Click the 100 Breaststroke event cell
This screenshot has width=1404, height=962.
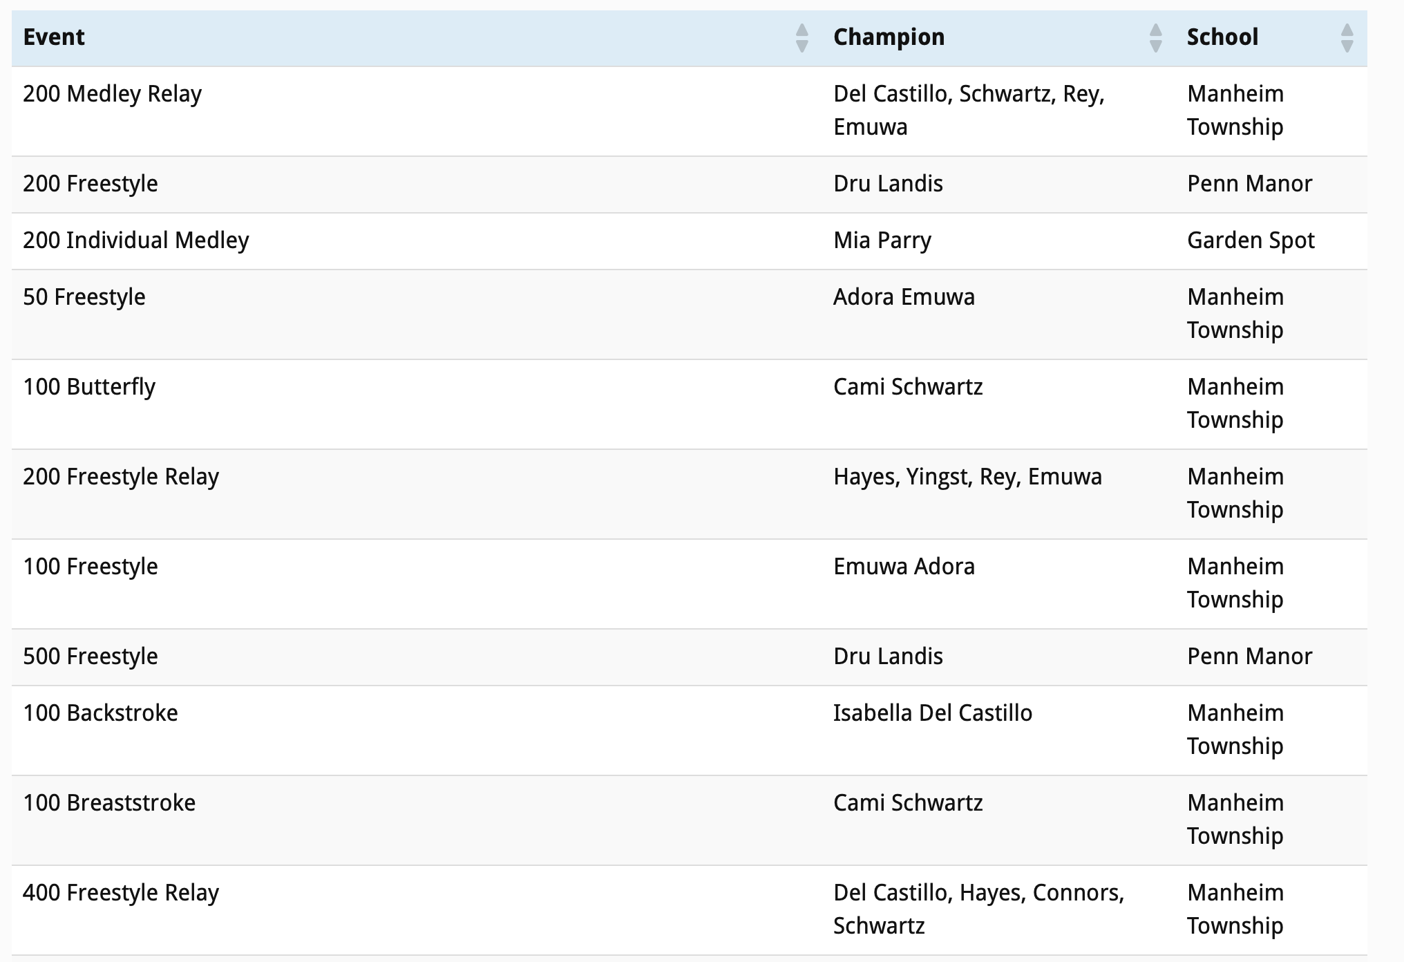coord(109,803)
